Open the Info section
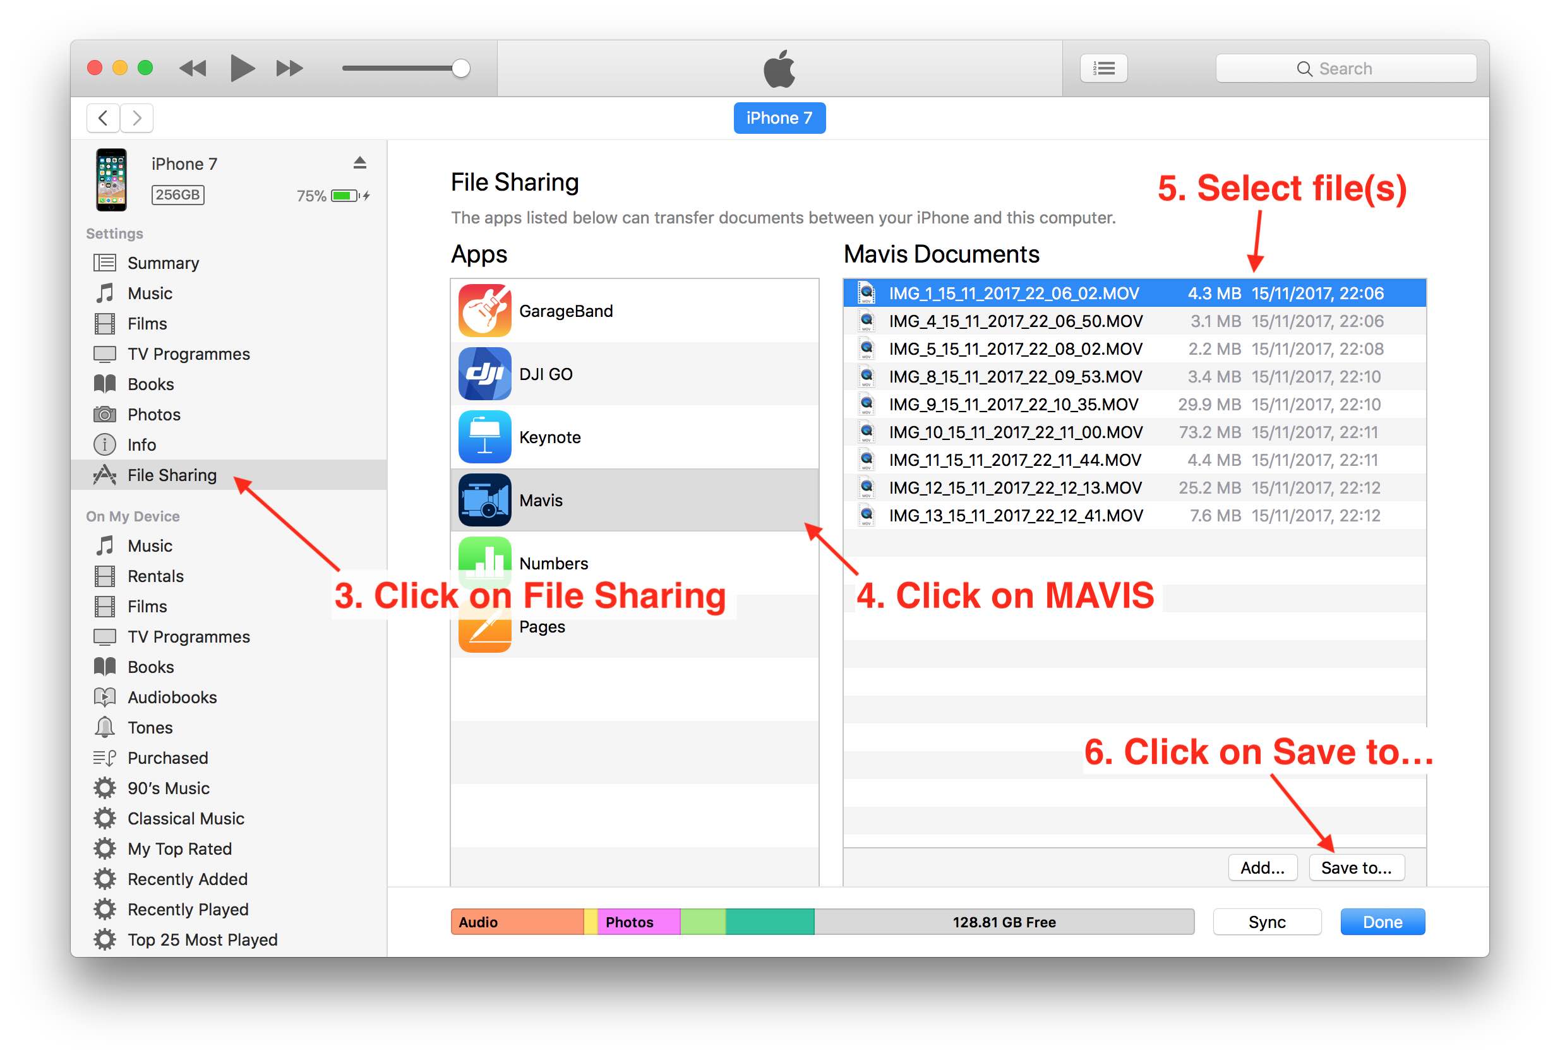 [228, 444]
